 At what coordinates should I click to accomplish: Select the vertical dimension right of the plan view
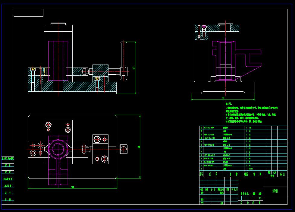[x=139, y=147]
